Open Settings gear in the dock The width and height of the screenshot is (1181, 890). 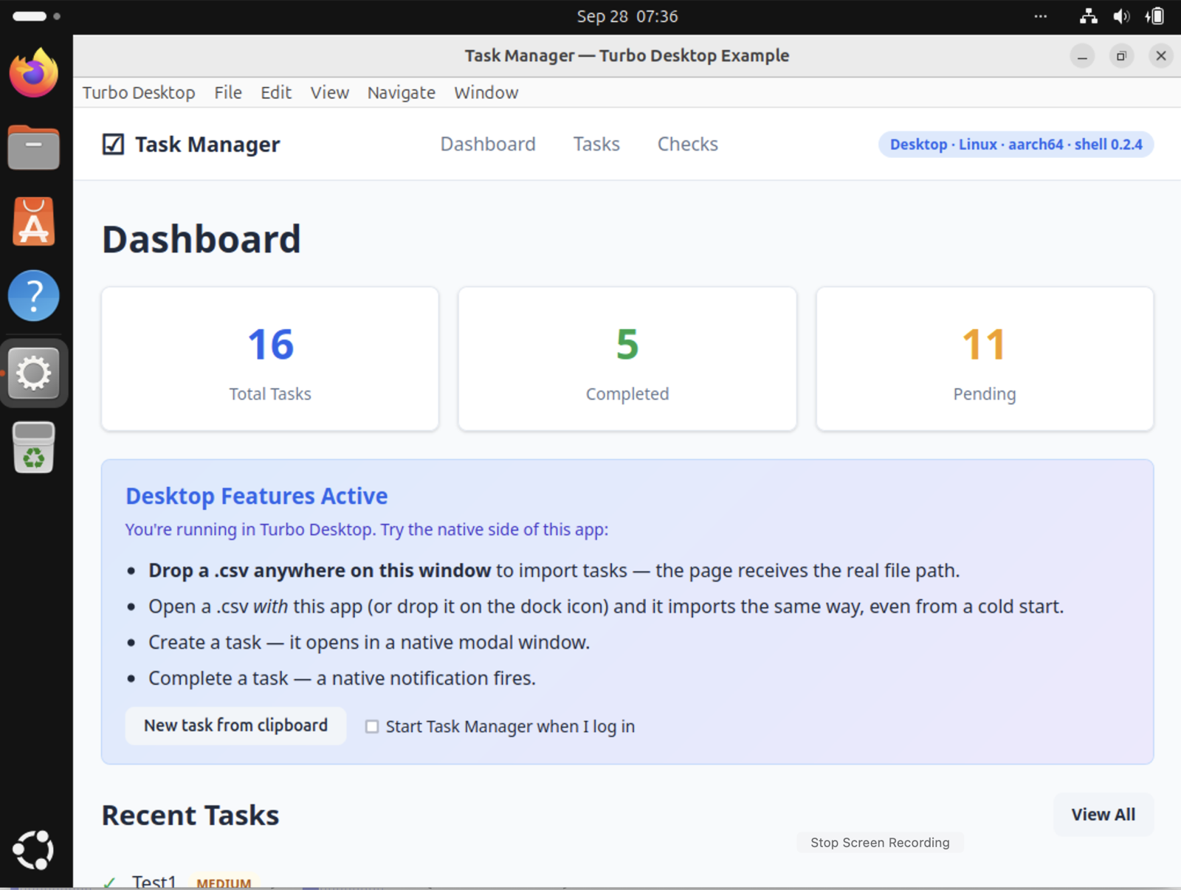34,373
